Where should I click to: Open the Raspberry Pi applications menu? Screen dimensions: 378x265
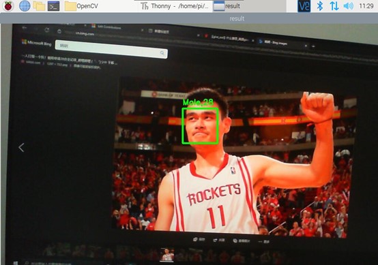pyautogui.click(x=8, y=6)
